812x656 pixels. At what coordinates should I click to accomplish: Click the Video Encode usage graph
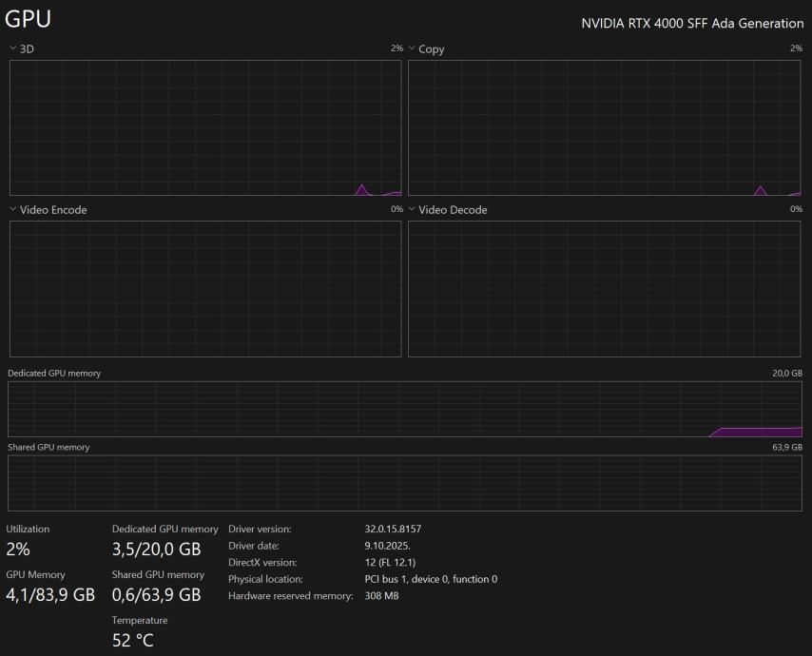205,289
